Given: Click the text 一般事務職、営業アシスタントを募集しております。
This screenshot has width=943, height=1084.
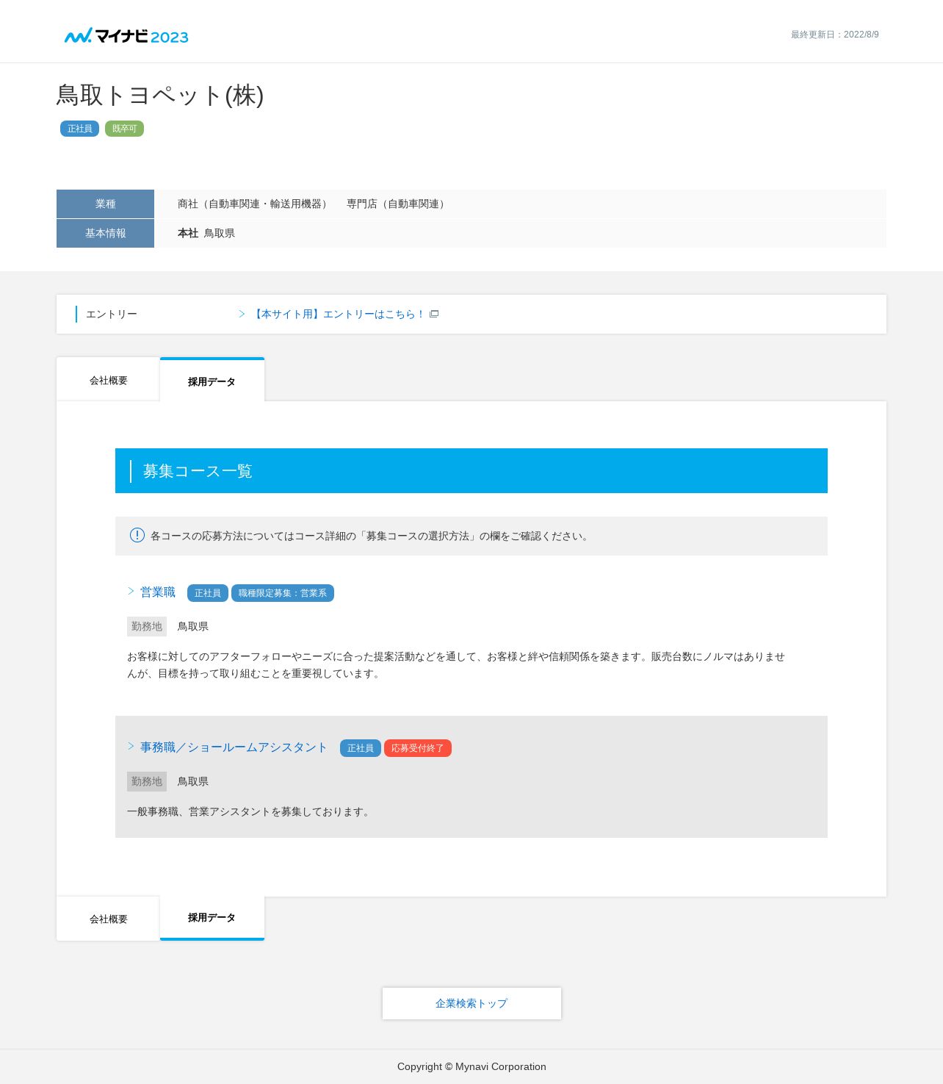Looking at the screenshot, I should pos(250,811).
